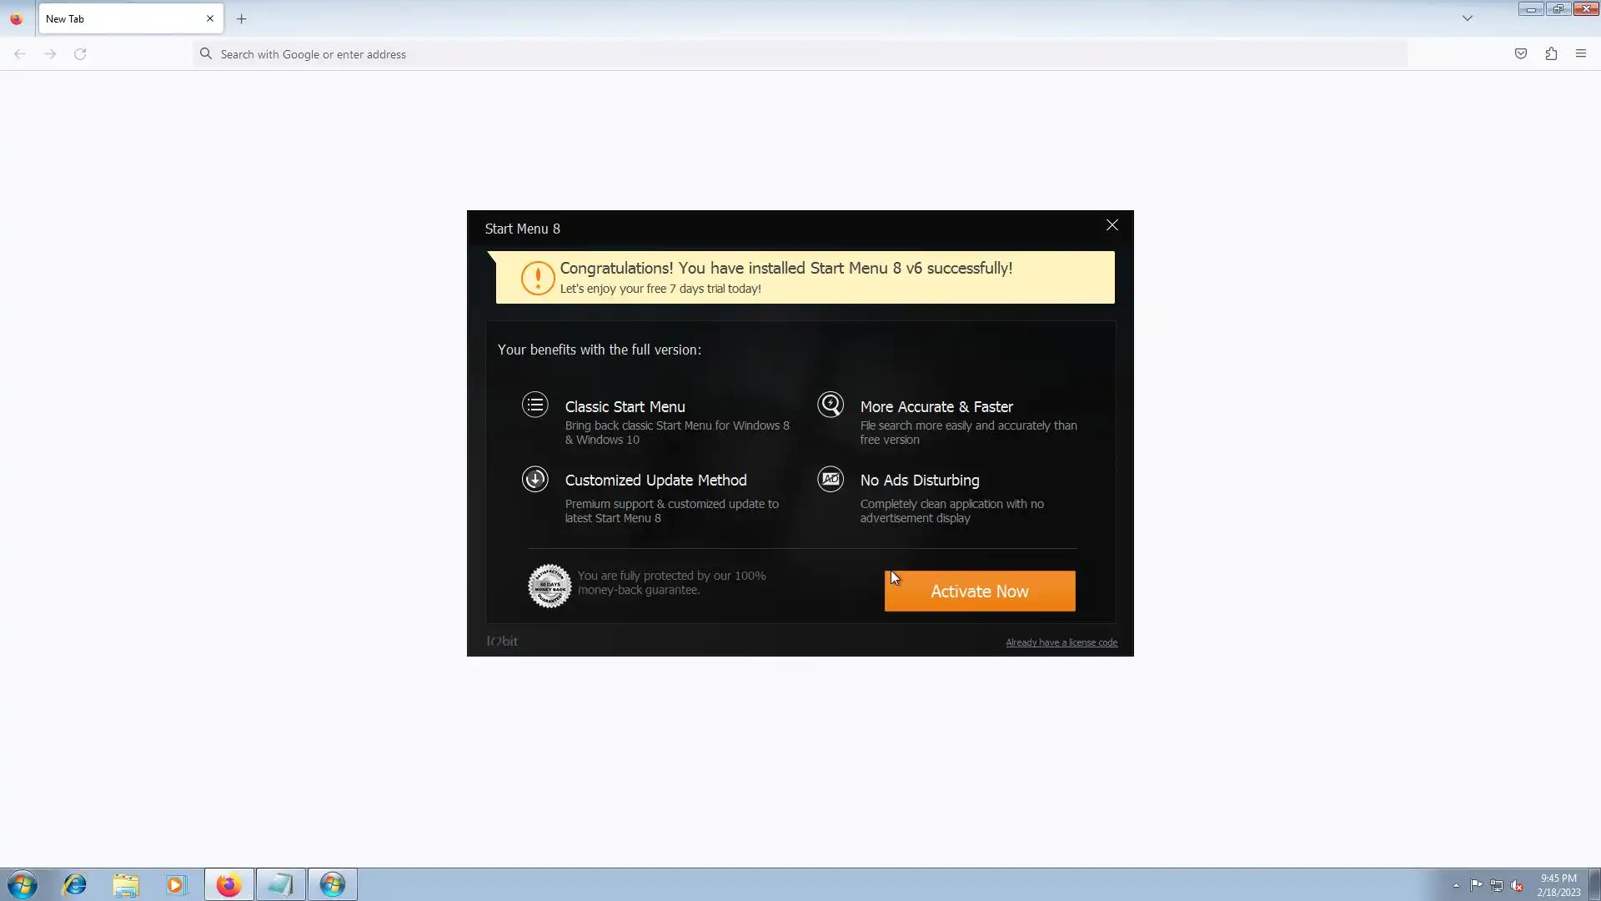Click the Activate Now button
1601x901 pixels.
(979, 591)
